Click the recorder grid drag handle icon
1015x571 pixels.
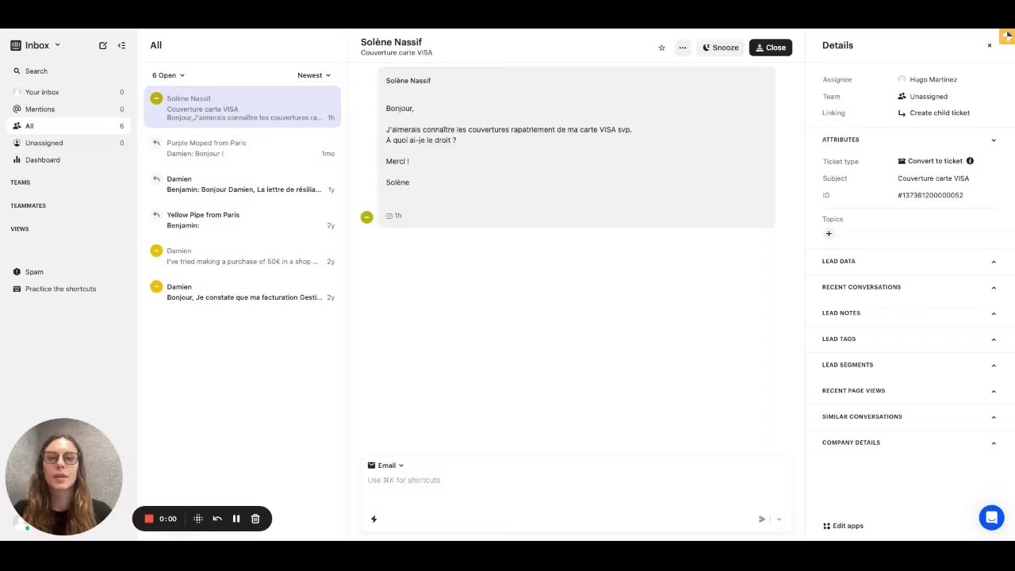click(x=198, y=519)
